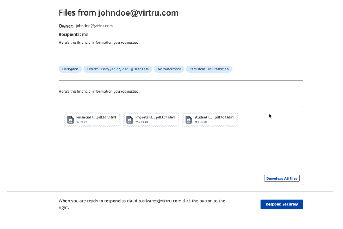Click the Encrypted badge
The height and width of the screenshot is (229, 343).
(x=70, y=69)
